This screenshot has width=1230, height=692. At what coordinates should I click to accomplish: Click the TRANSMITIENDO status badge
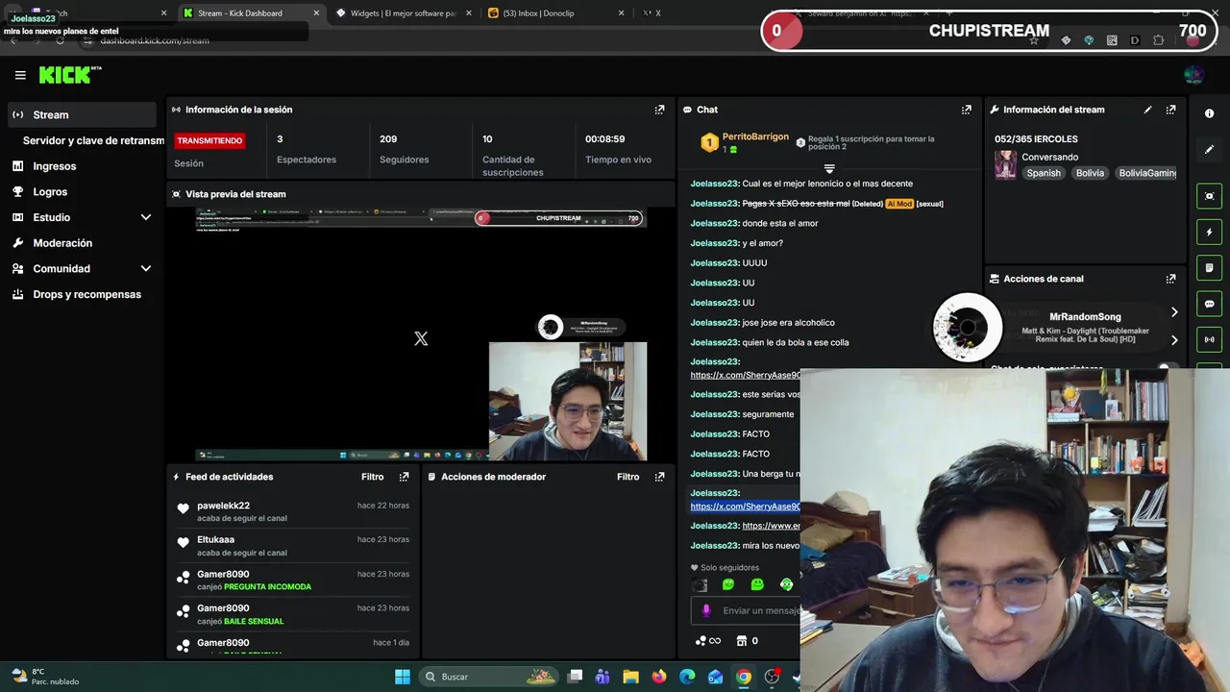pyautogui.click(x=209, y=140)
